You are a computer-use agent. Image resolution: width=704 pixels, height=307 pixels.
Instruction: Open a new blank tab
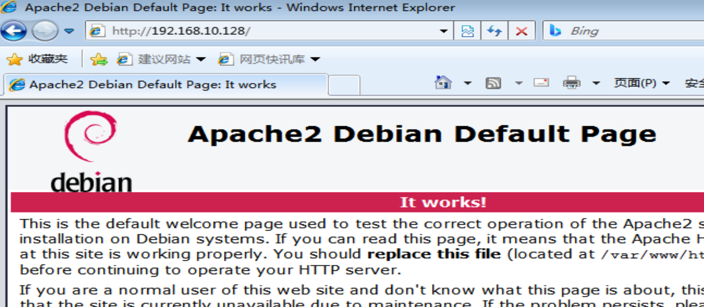[x=344, y=85]
